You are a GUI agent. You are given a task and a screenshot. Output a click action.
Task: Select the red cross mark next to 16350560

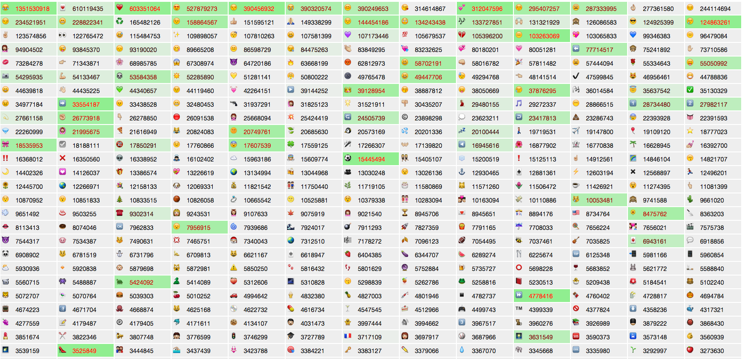(x=63, y=158)
